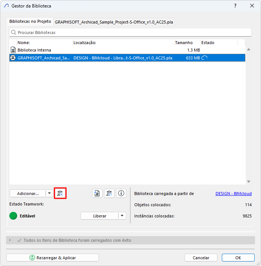Open help with the question mark
The width and height of the screenshot is (261, 266).
(235, 6)
